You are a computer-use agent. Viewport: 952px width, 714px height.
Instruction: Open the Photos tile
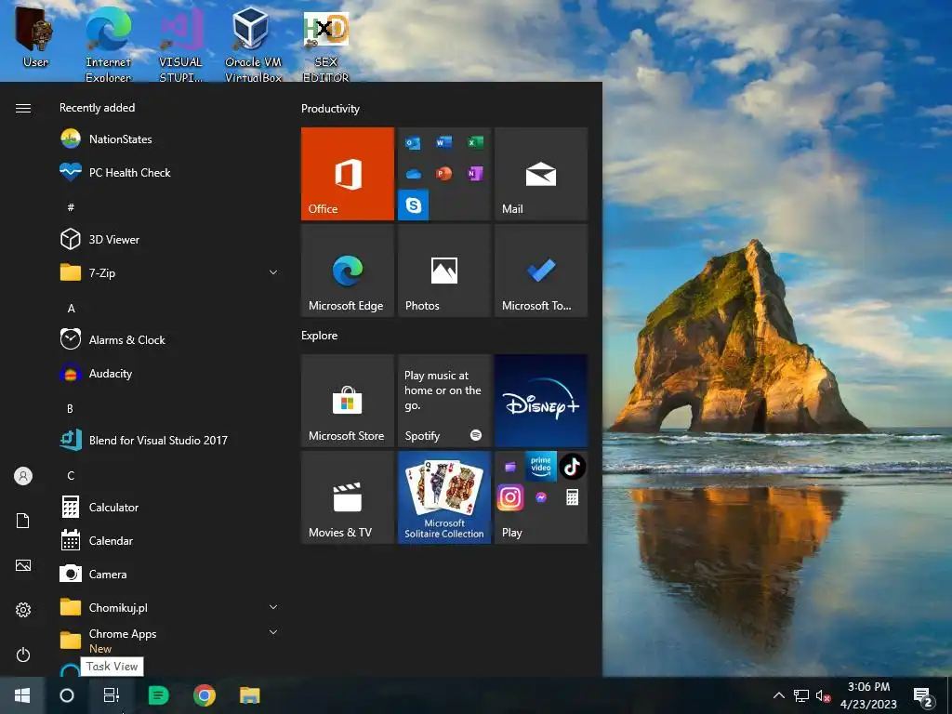tap(443, 271)
